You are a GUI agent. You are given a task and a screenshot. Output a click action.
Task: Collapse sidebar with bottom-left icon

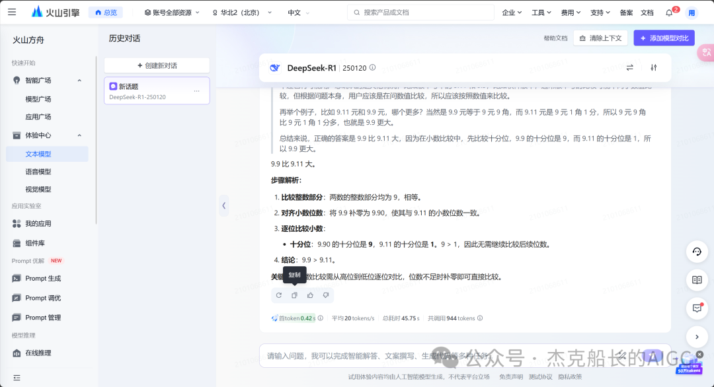point(17,378)
